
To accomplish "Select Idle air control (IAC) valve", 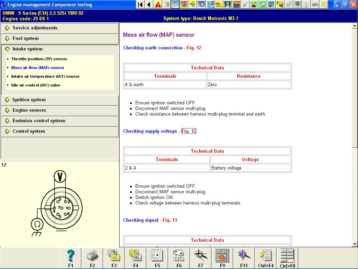I will (x=36, y=85).
